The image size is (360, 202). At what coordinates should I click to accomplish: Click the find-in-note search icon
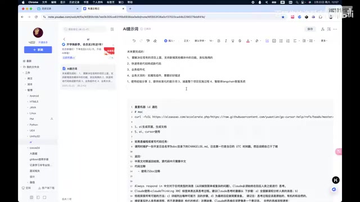pos(328,29)
